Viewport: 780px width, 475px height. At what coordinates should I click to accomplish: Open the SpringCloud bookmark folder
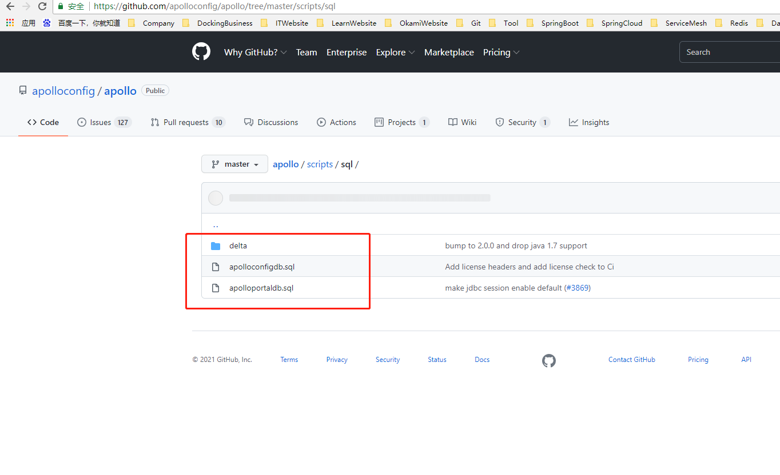(614, 23)
